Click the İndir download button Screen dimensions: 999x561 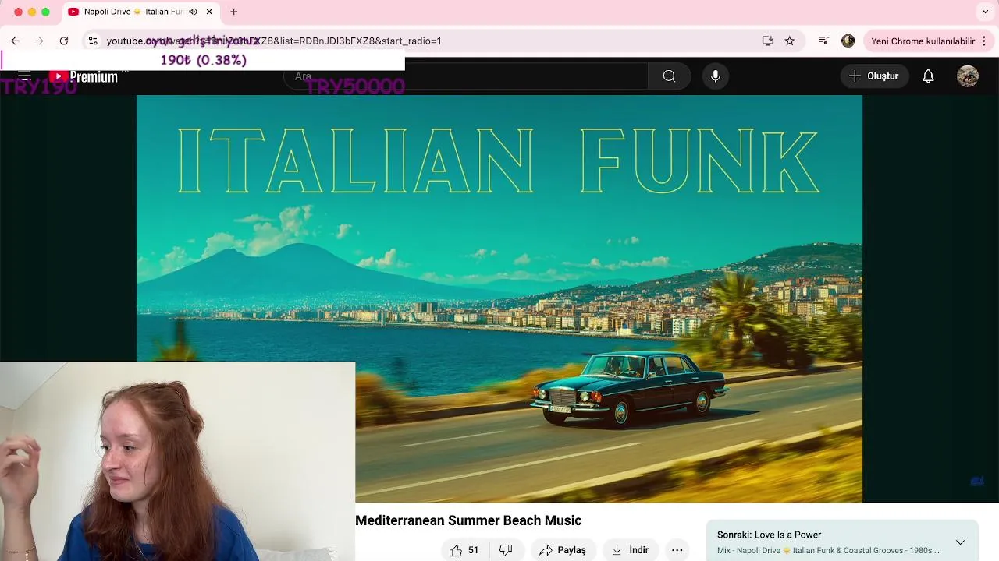click(x=631, y=550)
